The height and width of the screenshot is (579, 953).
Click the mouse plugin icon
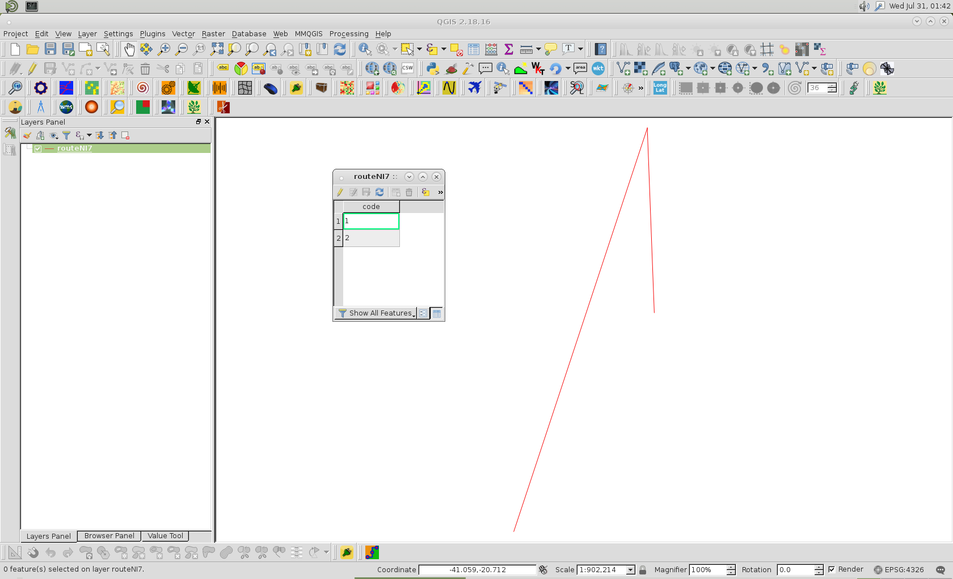[271, 88]
